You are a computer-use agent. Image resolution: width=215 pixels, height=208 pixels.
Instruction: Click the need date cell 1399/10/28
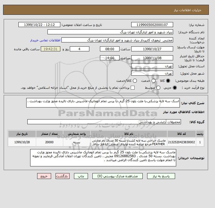coord(22,142)
